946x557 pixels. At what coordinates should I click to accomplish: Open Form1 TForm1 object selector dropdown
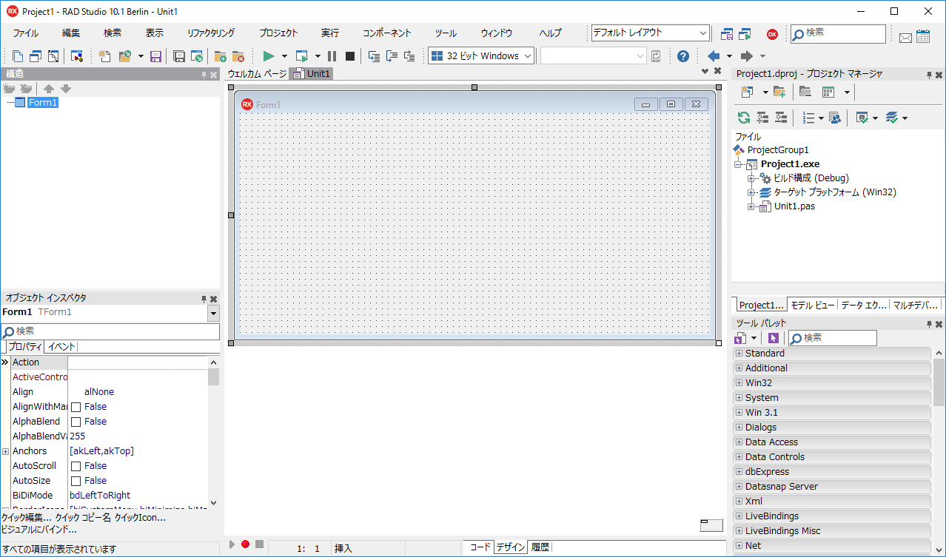pyautogui.click(x=213, y=313)
